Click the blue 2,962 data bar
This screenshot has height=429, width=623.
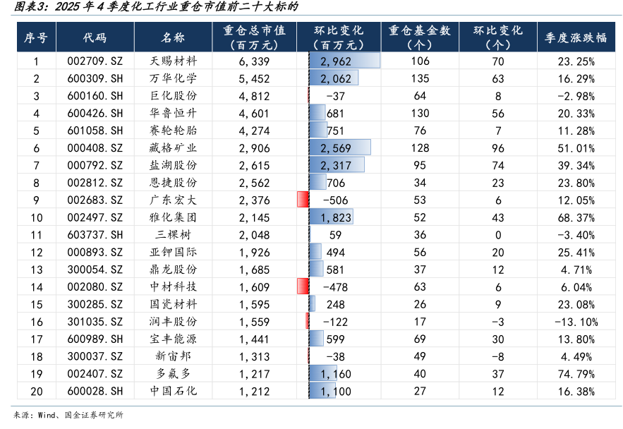click(344, 61)
